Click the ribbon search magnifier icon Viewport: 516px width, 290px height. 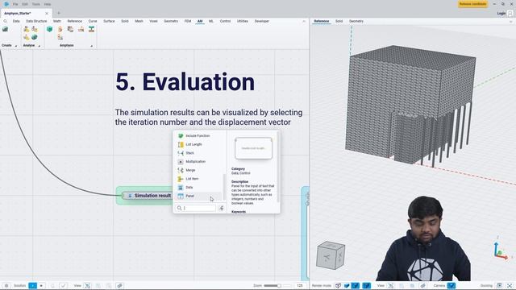coord(6,21)
